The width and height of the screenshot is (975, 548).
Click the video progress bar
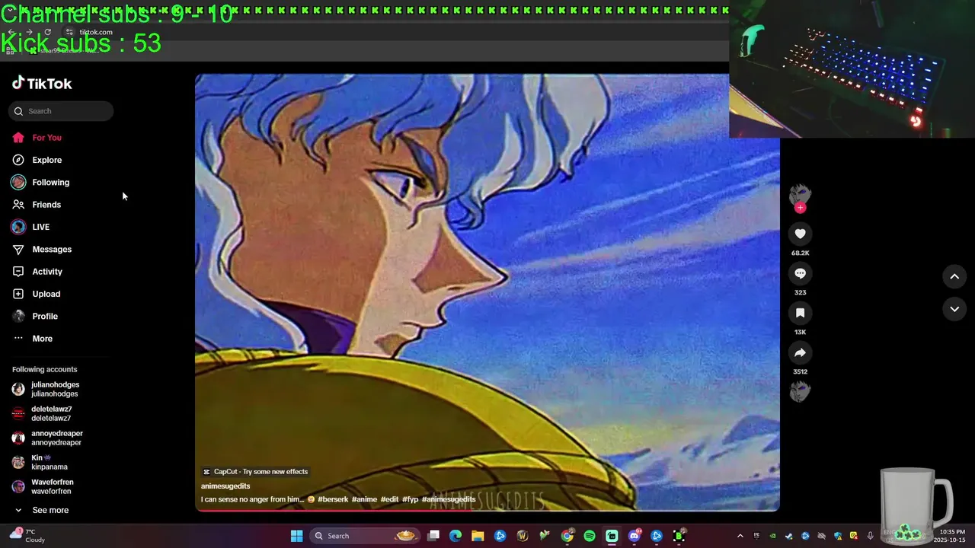pyautogui.click(x=487, y=510)
